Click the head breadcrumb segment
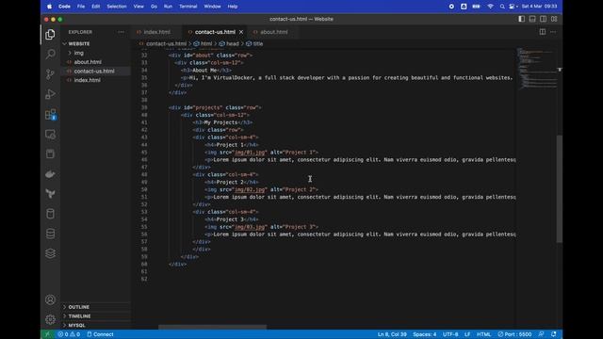This screenshot has width=603, height=339. point(229,44)
